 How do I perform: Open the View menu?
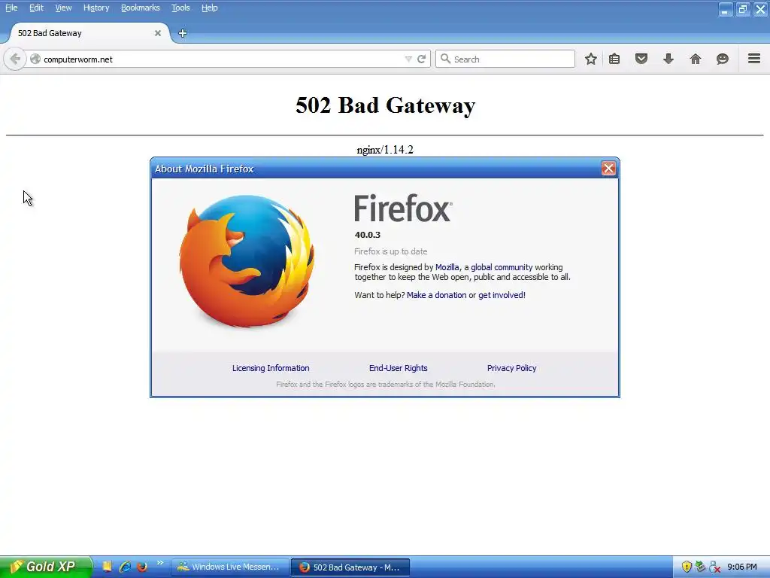click(63, 8)
